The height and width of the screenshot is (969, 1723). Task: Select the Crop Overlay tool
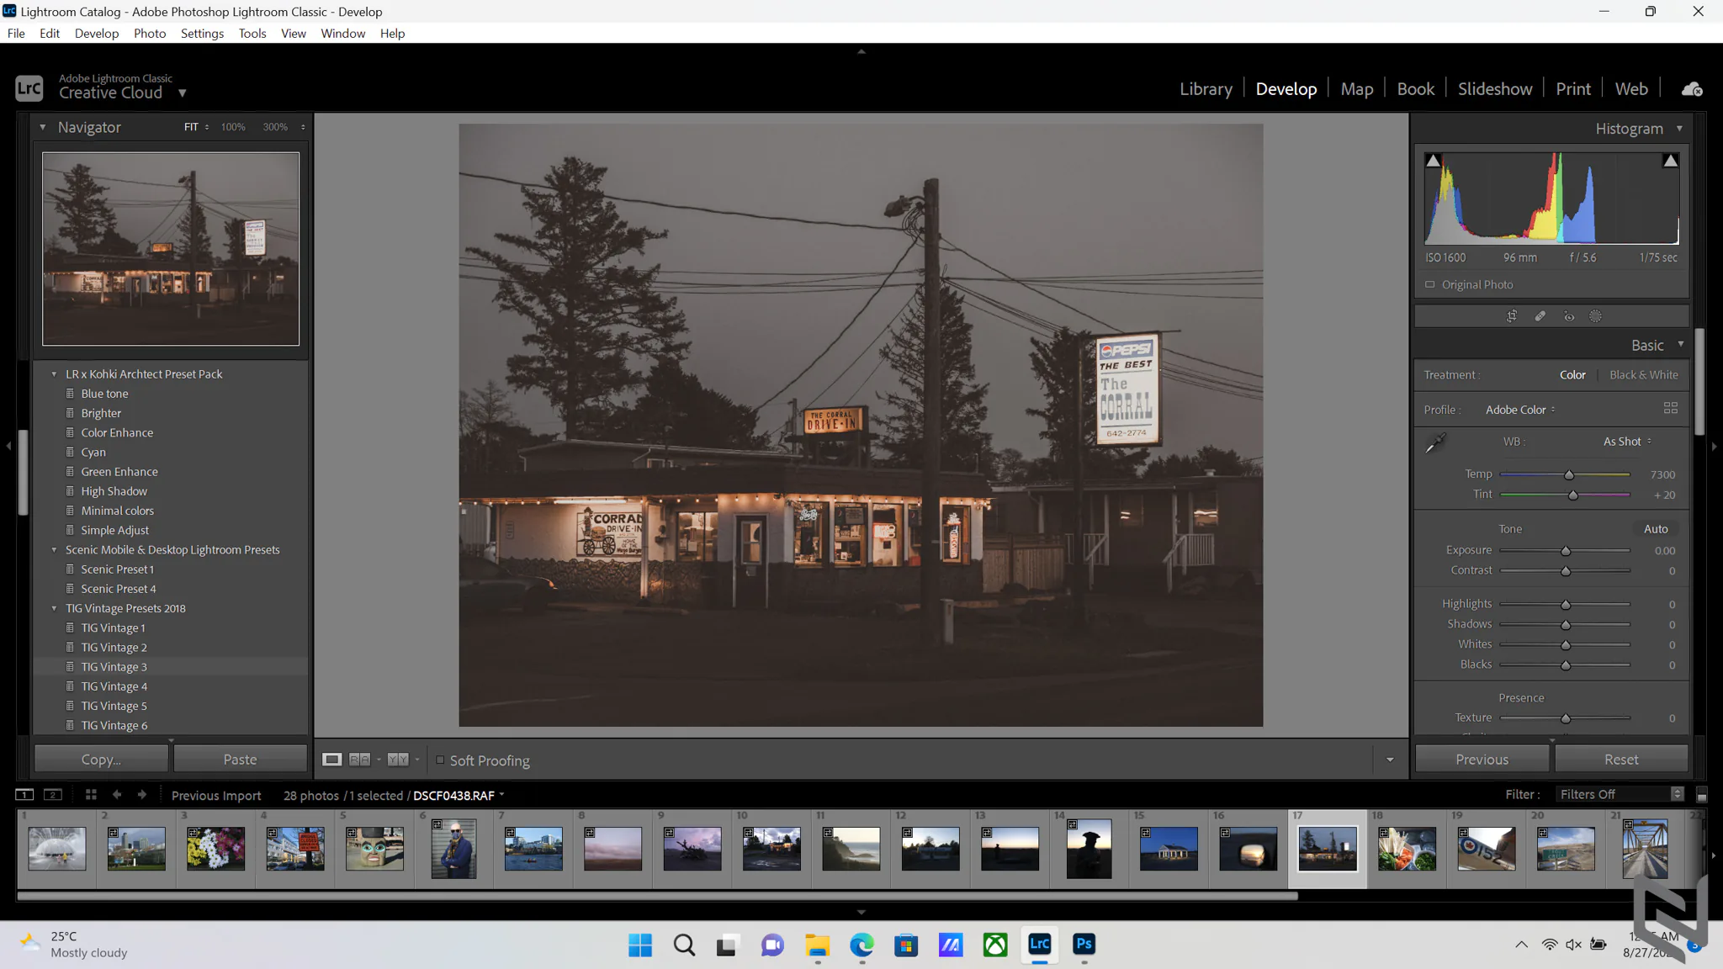point(1512,316)
